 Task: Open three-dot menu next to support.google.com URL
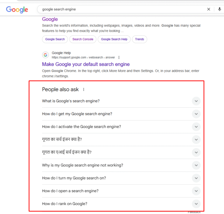pyautogui.click(x=119, y=58)
